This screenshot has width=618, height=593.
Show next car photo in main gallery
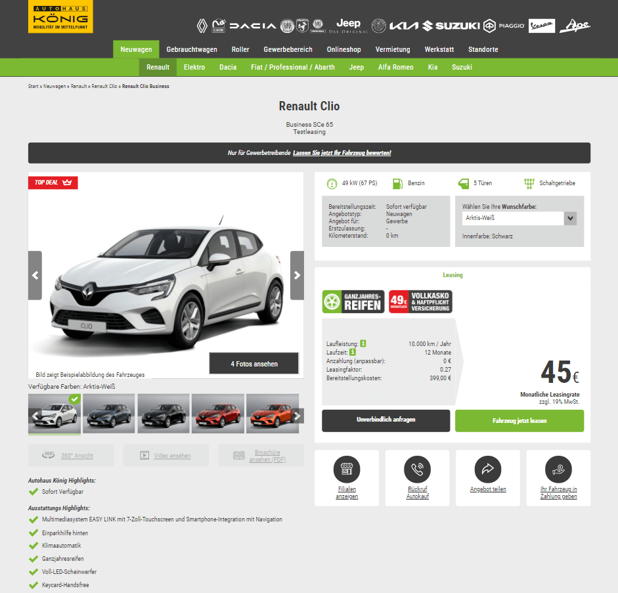tap(297, 275)
